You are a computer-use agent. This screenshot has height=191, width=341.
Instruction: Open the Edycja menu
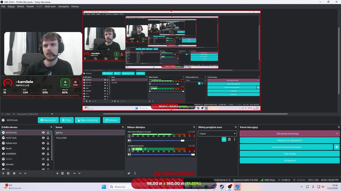coord(11,6)
